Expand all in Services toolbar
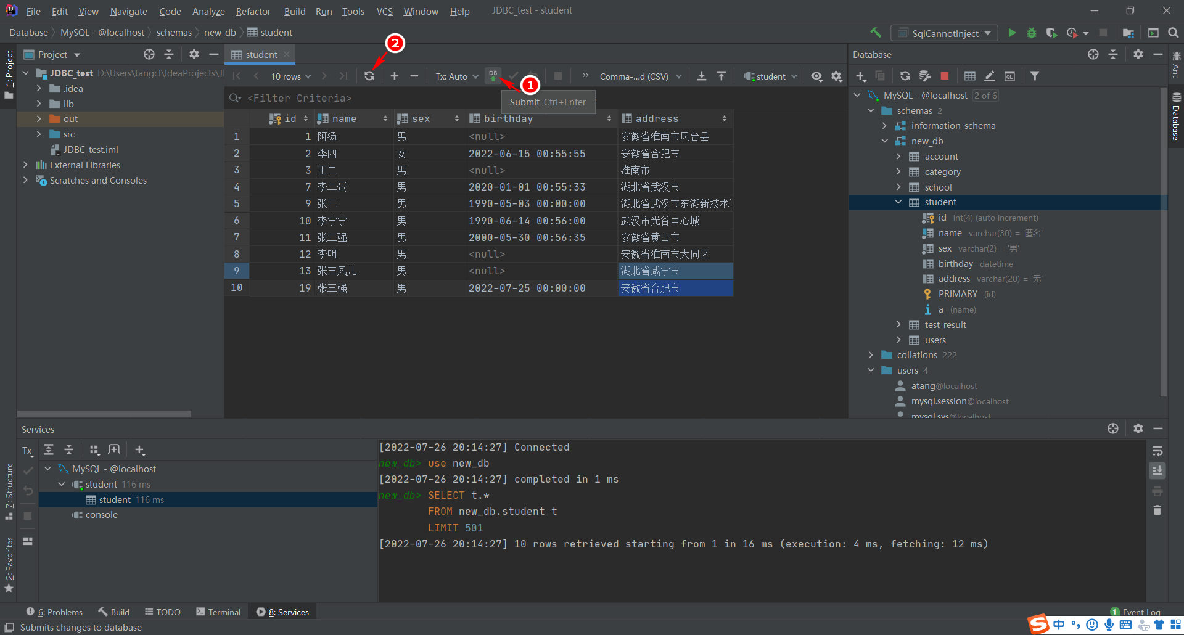The image size is (1184, 635). click(49, 449)
